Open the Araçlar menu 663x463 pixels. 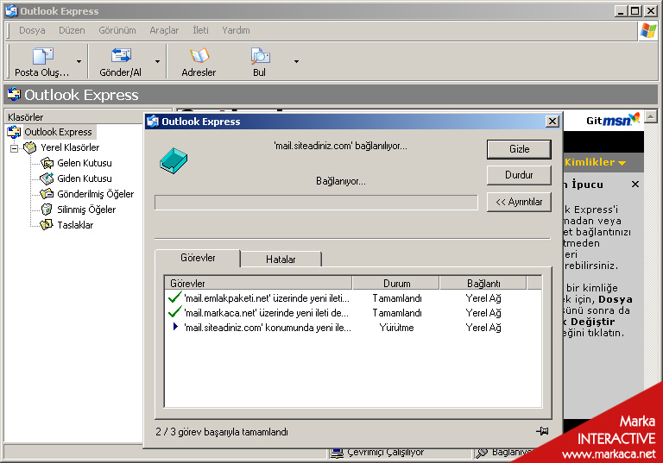point(164,30)
